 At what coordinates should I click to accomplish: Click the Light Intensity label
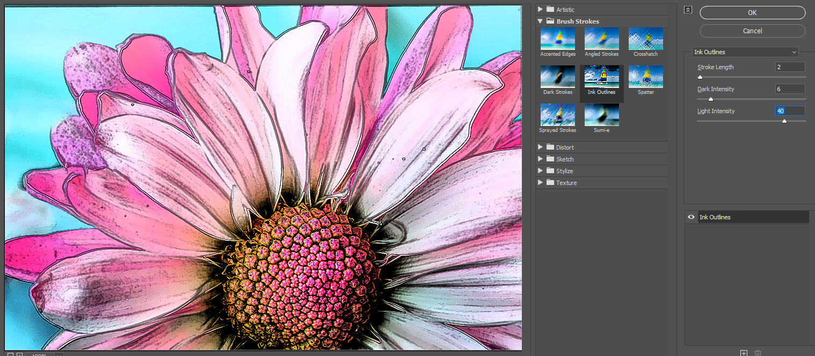pyautogui.click(x=716, y=111)
